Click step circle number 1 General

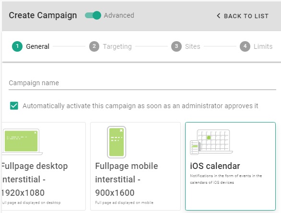tap(17, 46)
